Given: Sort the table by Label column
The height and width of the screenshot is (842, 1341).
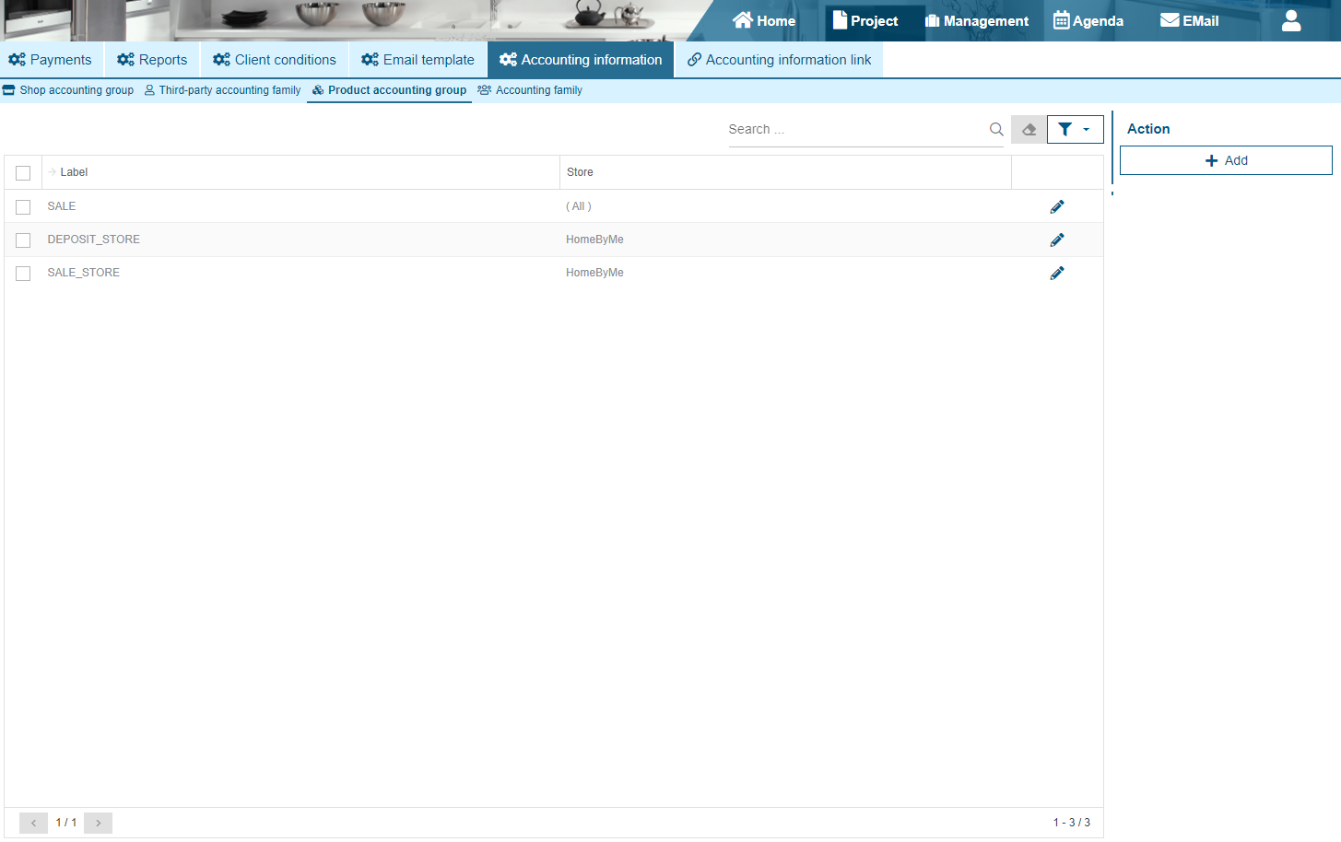Looking at the screenshot, I should coord(74,172).
